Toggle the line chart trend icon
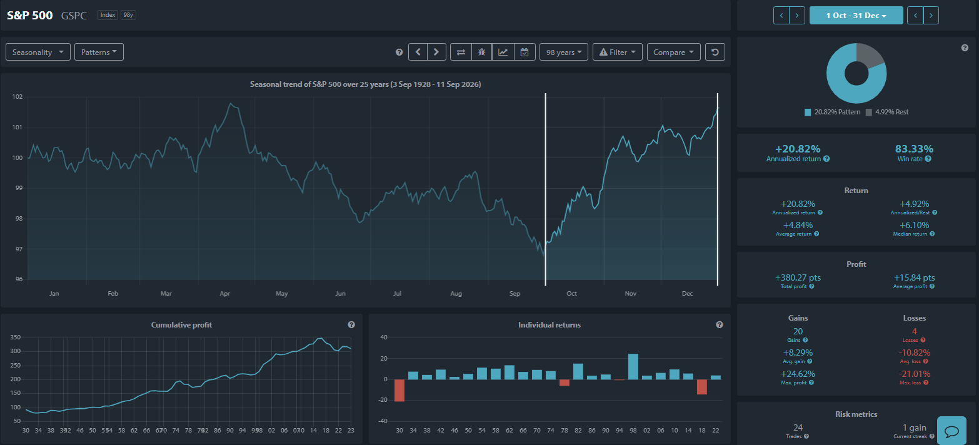The height and width of the screenshot is (445, 979). tap(503, 52)
